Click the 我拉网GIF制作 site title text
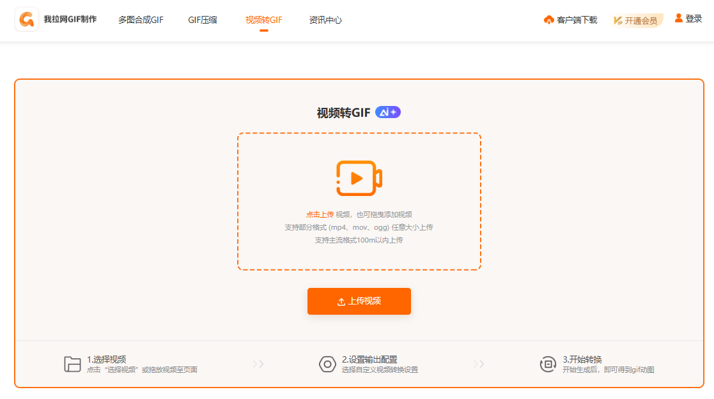The height and width of the screenshot is (399, 714). [70, 19]
